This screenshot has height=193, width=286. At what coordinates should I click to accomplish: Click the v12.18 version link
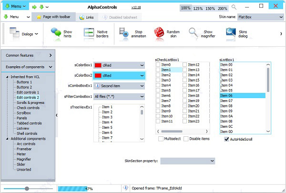point(136,8)
